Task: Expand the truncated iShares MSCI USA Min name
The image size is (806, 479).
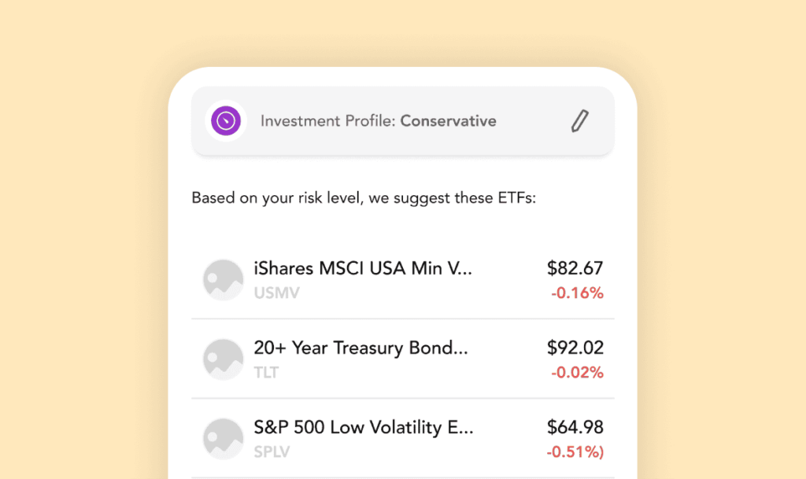Action: tap(362, 268)
